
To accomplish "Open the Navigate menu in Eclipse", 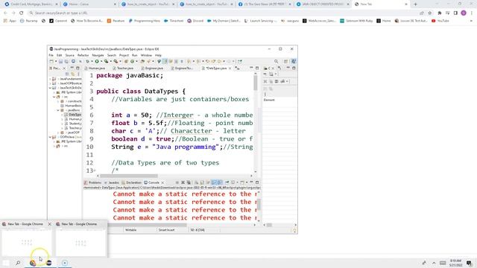I will pyautogui.click(x=98, y=55).
